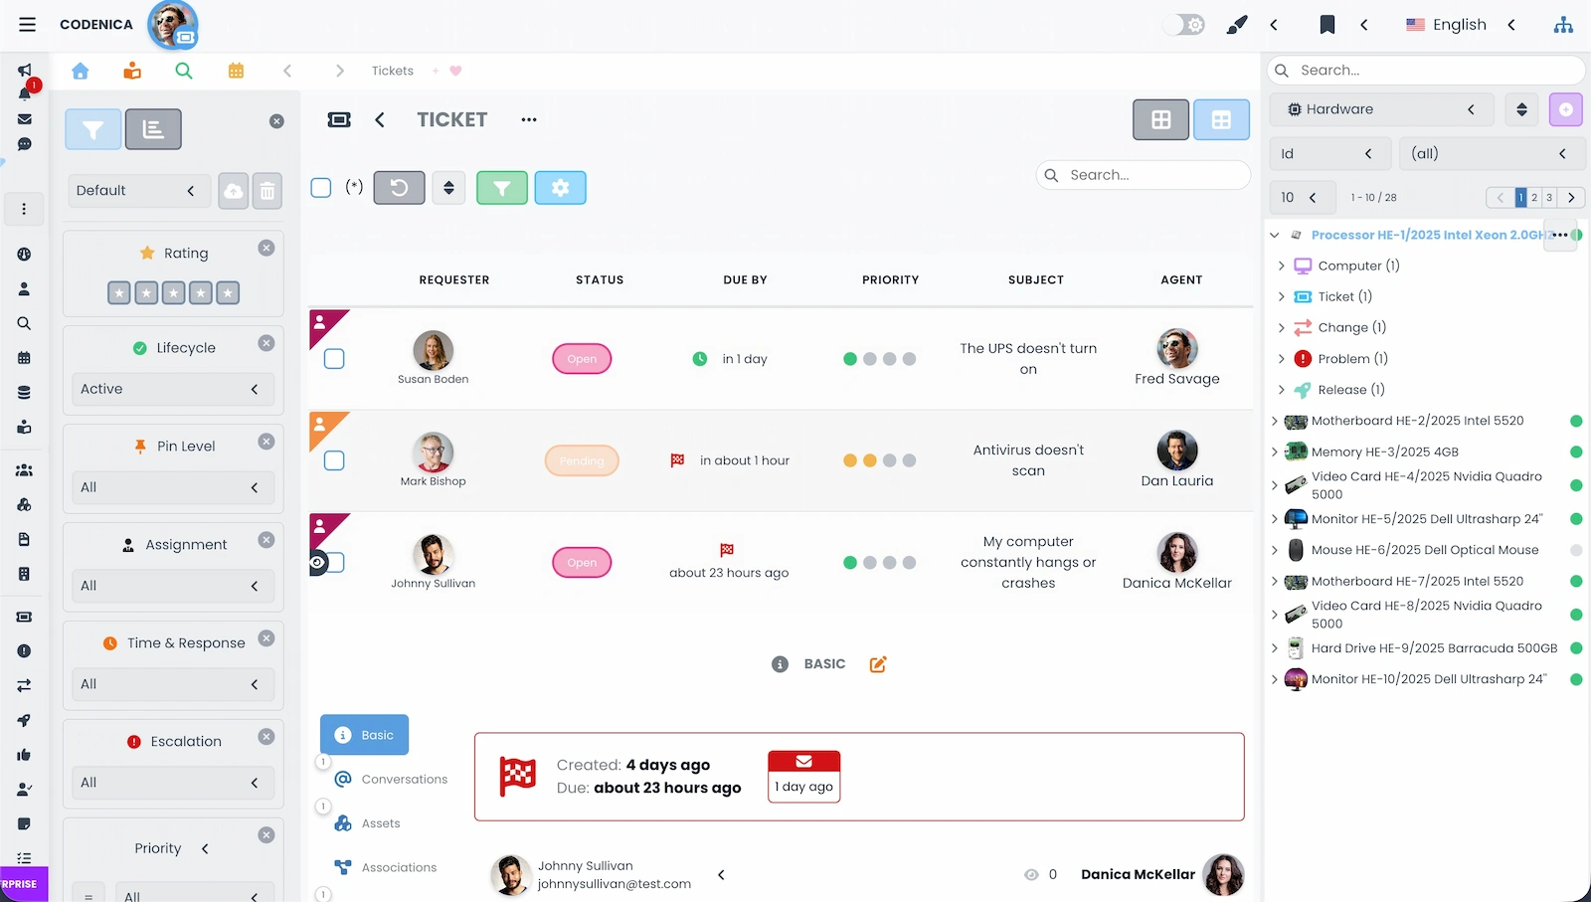
Task: Go to page 2 in hardware list
Action: 1534,198
